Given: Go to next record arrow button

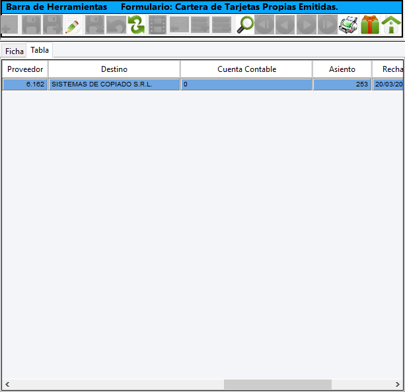Looking at the screenshot, I should 306,25.
